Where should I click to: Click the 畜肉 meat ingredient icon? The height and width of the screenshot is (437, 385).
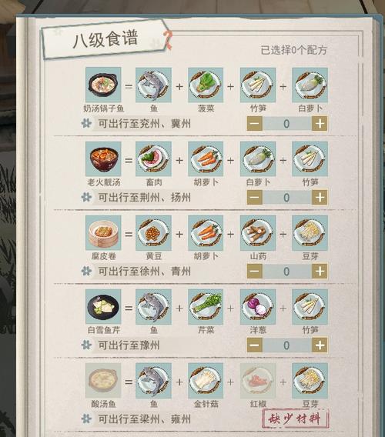pos(153,158)
